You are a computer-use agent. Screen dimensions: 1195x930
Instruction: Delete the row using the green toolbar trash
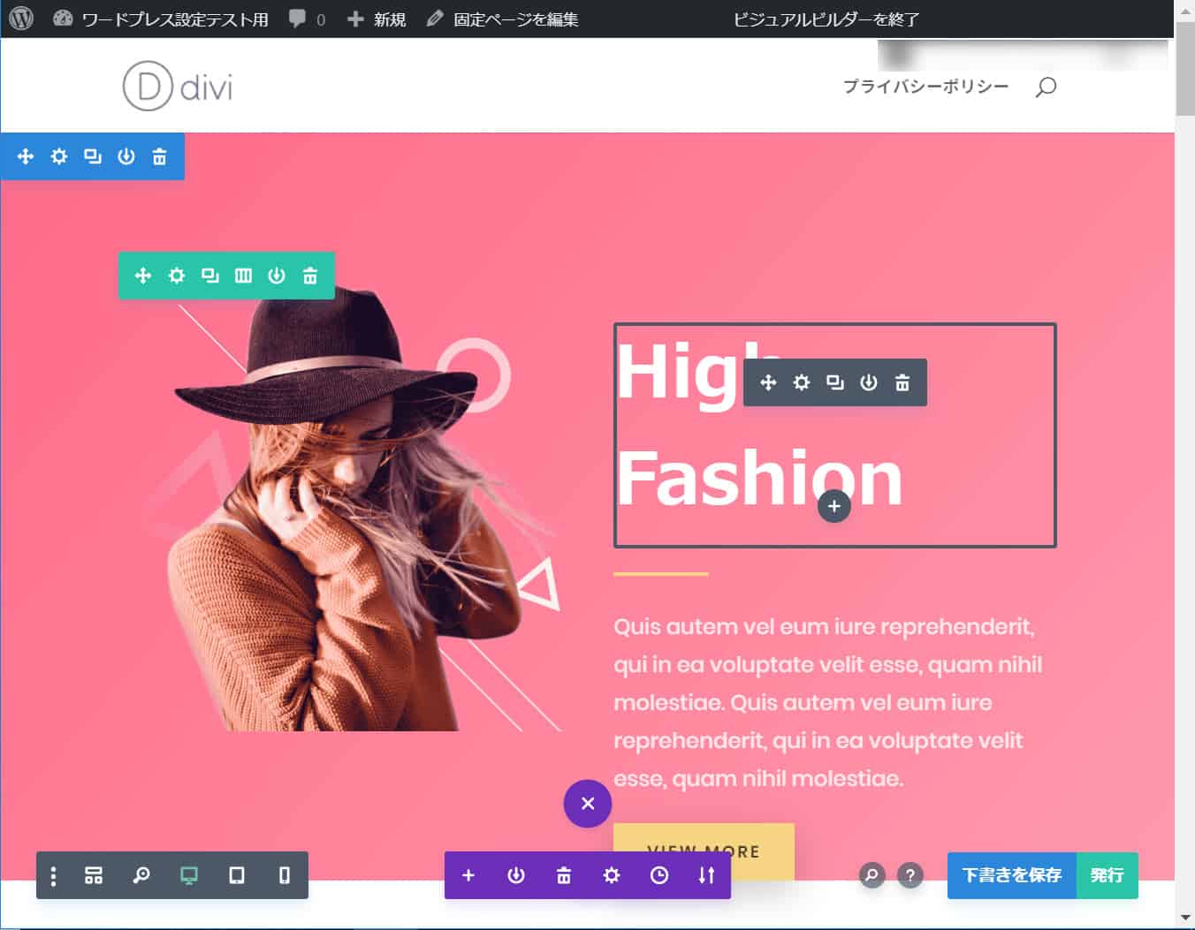pos(310,276)
